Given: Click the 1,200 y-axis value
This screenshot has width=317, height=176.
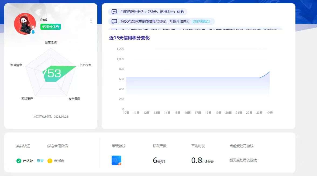Looking at the screenshot, I should pos(120,49).
